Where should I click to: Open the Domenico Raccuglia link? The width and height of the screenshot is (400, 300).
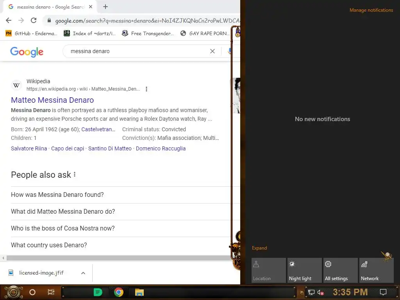[x=161, y=148]
